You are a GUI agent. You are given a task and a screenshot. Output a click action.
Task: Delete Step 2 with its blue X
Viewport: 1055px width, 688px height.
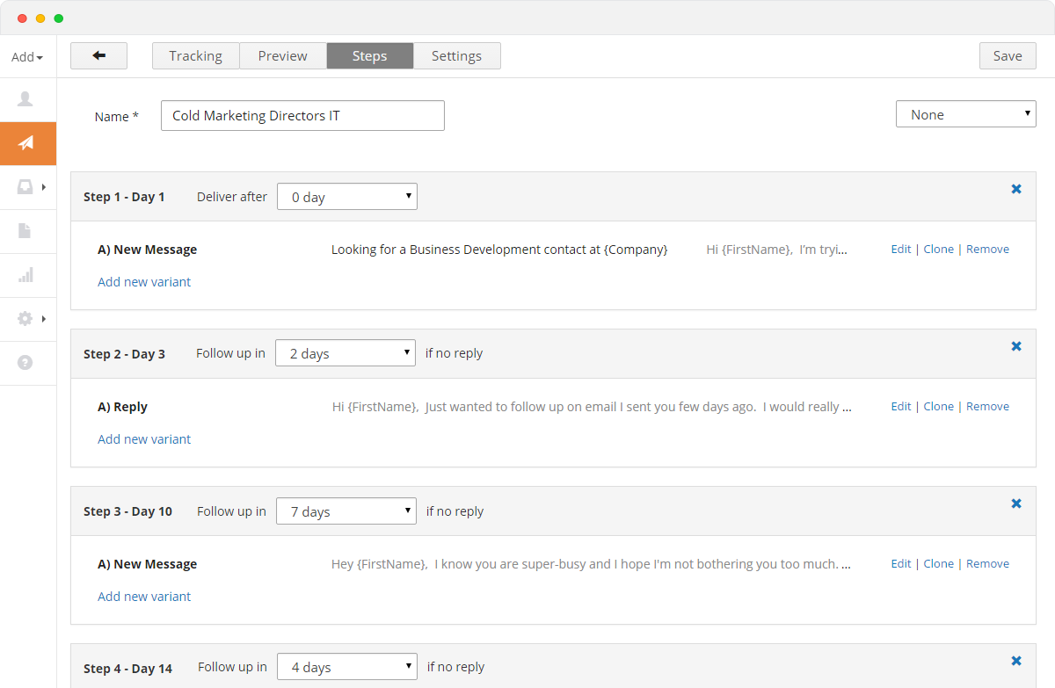pos(1016,346)
